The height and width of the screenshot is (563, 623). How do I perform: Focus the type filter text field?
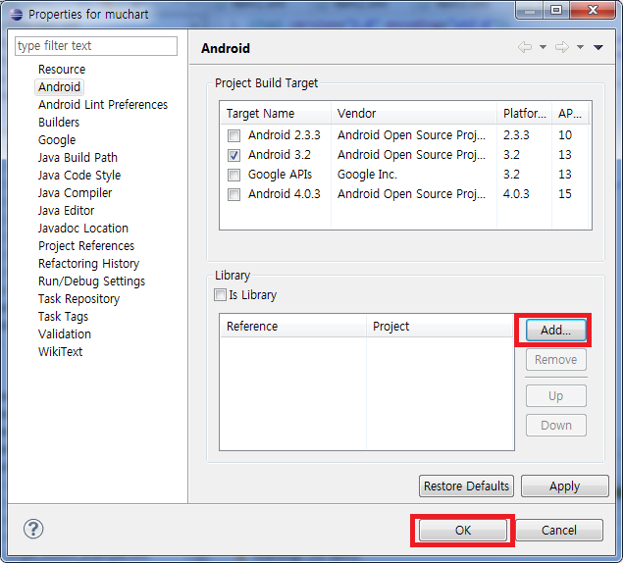[x=96, y=46]
